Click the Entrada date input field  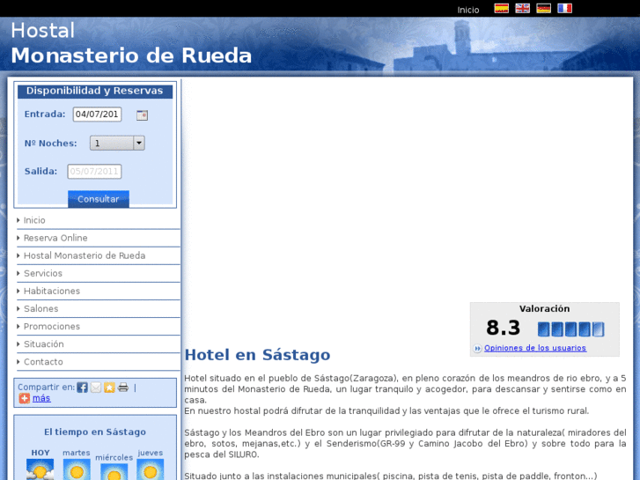[97, 114]
